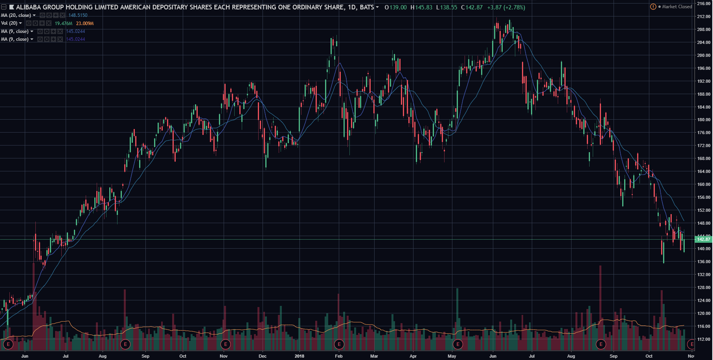Click the green 142.87 current price tag
713x360 pixels.
click(704, 239)
